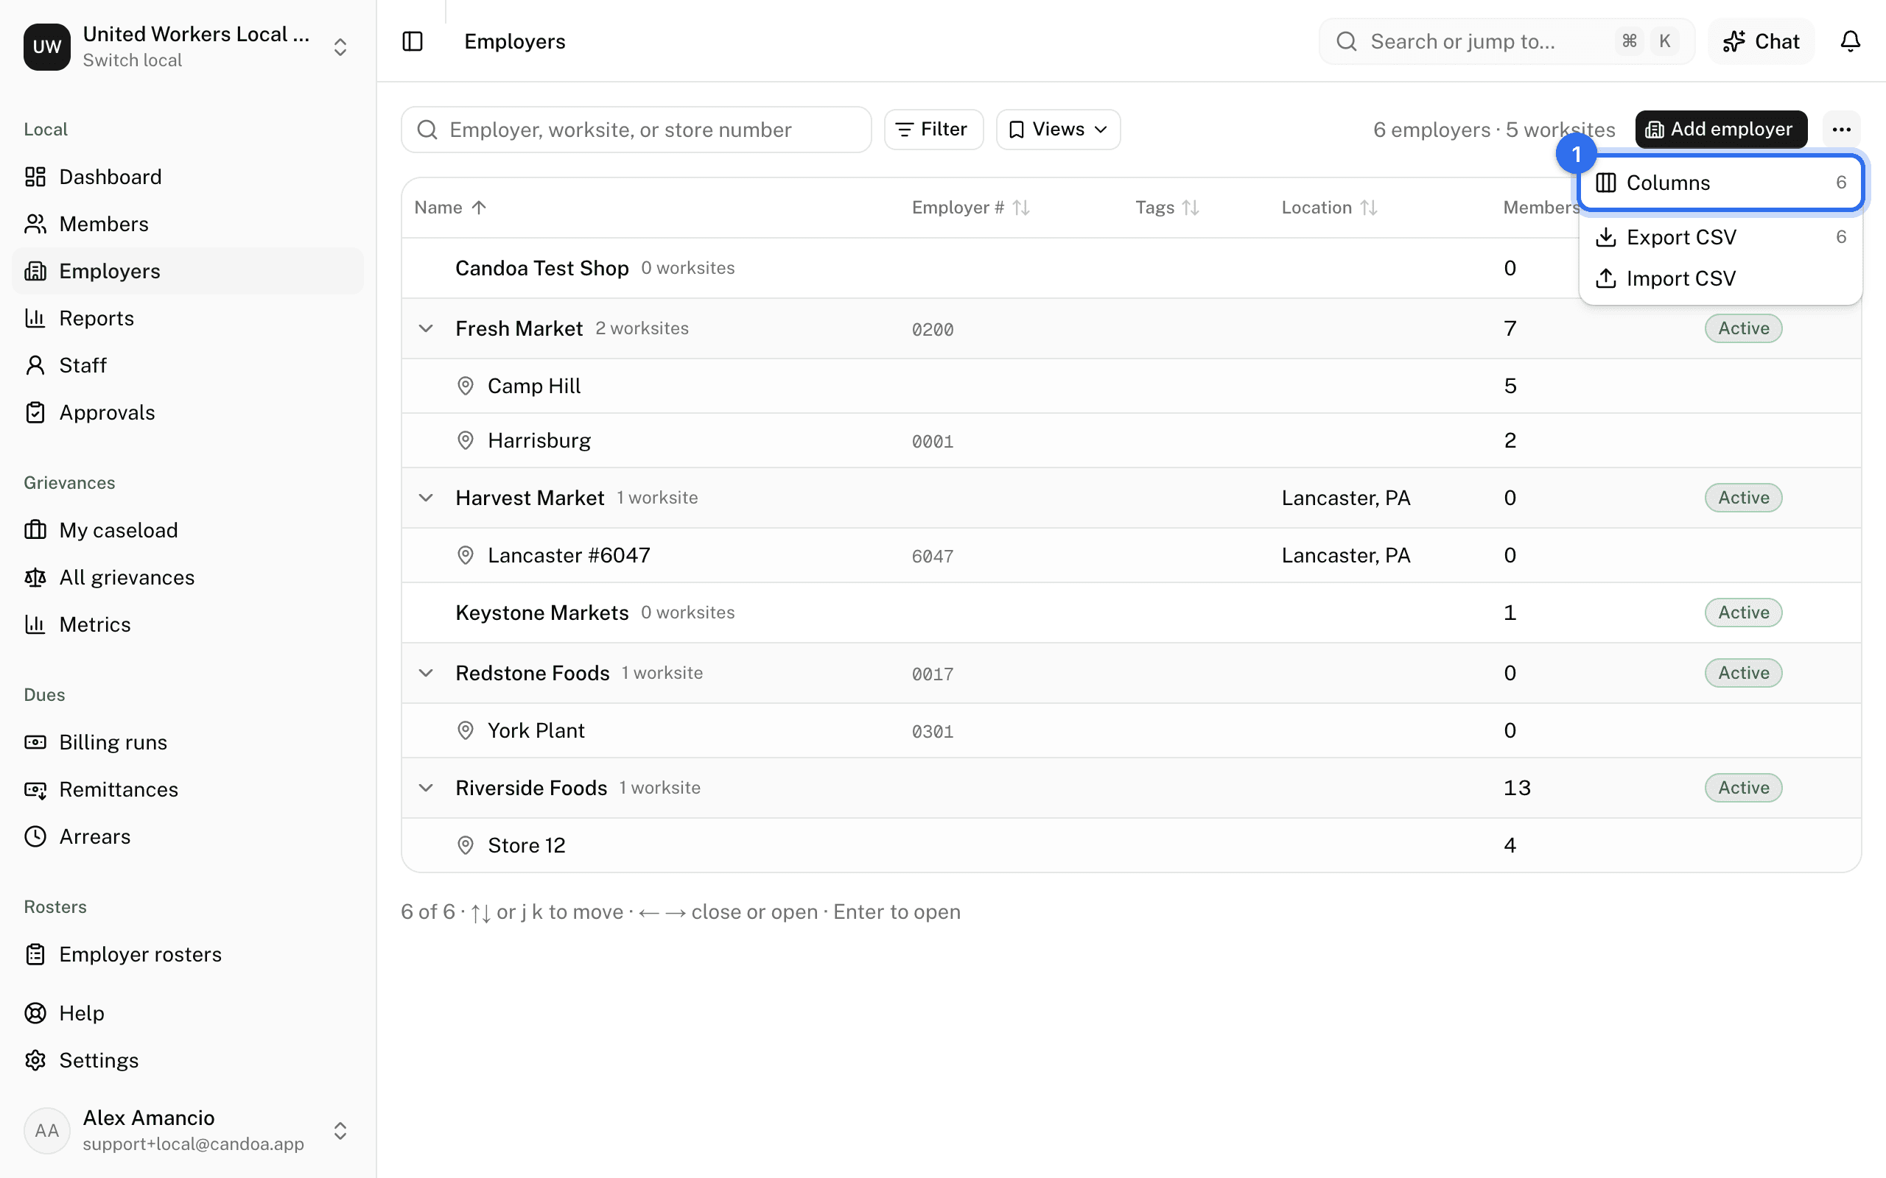Open the three-dots more options menu
The height and width of the screenshot is (1178, 1886).
pos(1842,130)
